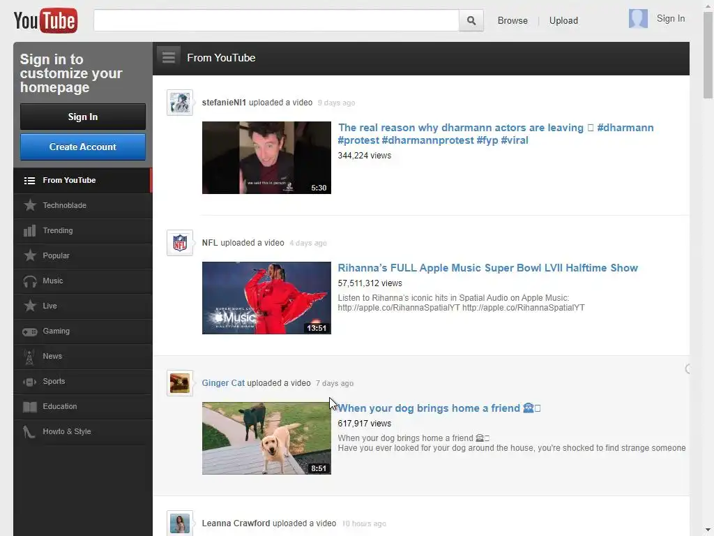The image size is (714, 536).
Task: Open the guide menu icon beside From YouTube
Action: pyautogui.click(x=169, y=57)
